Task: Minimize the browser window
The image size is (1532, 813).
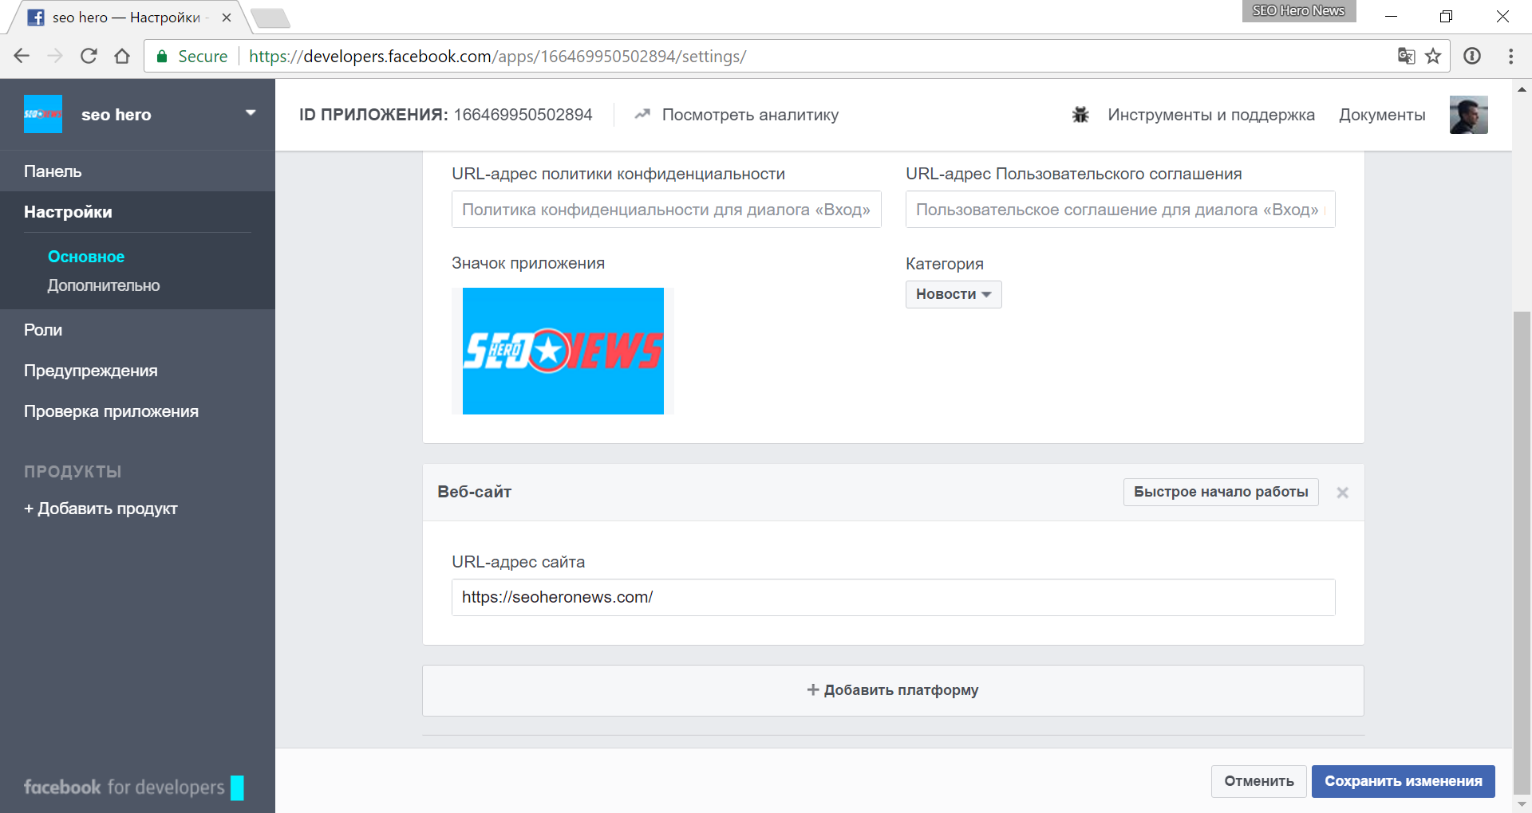Action: [x=1391, y=16]
